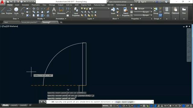Toggle snap mode in status bar
This screenshot has height=108, width=193.
tap(114, 106)
